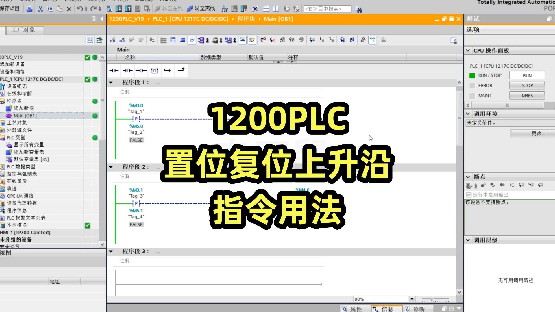Viewport: 555px width, 312px height.
Task: Adjust the editor zoom slider
Action: click(x=432, y=299)
